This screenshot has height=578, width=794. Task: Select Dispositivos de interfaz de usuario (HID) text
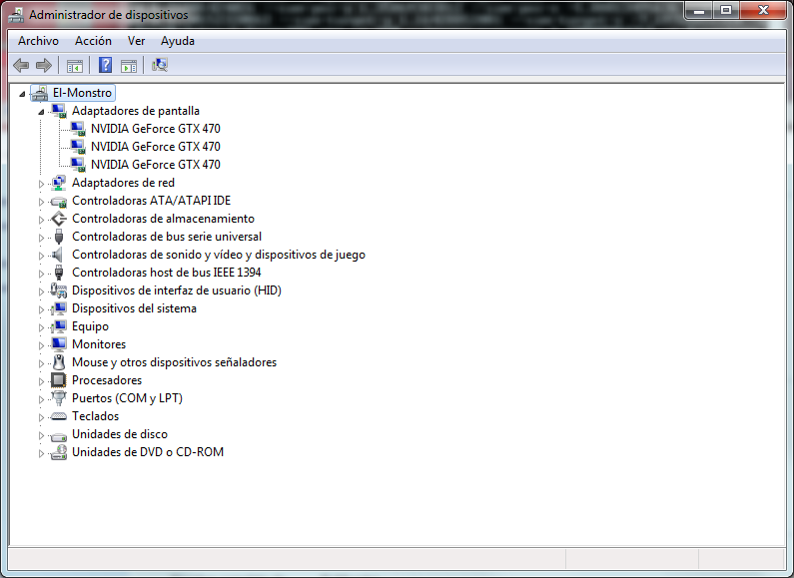pyautogui.click(x=177, y=290)
